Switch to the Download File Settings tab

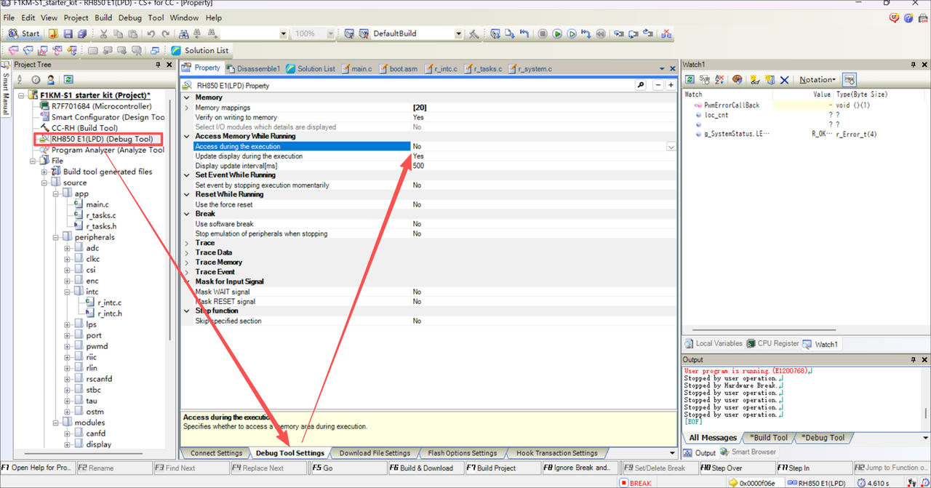click(x=375, y=453)
